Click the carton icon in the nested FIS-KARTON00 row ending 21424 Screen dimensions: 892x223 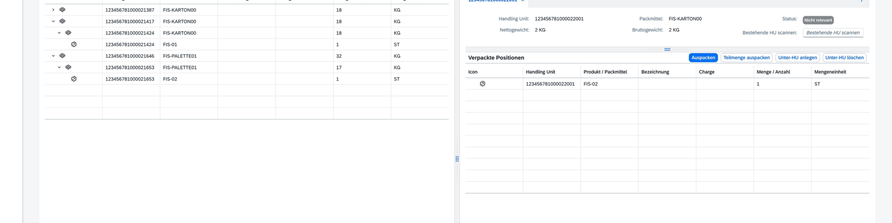coord(68,33)
